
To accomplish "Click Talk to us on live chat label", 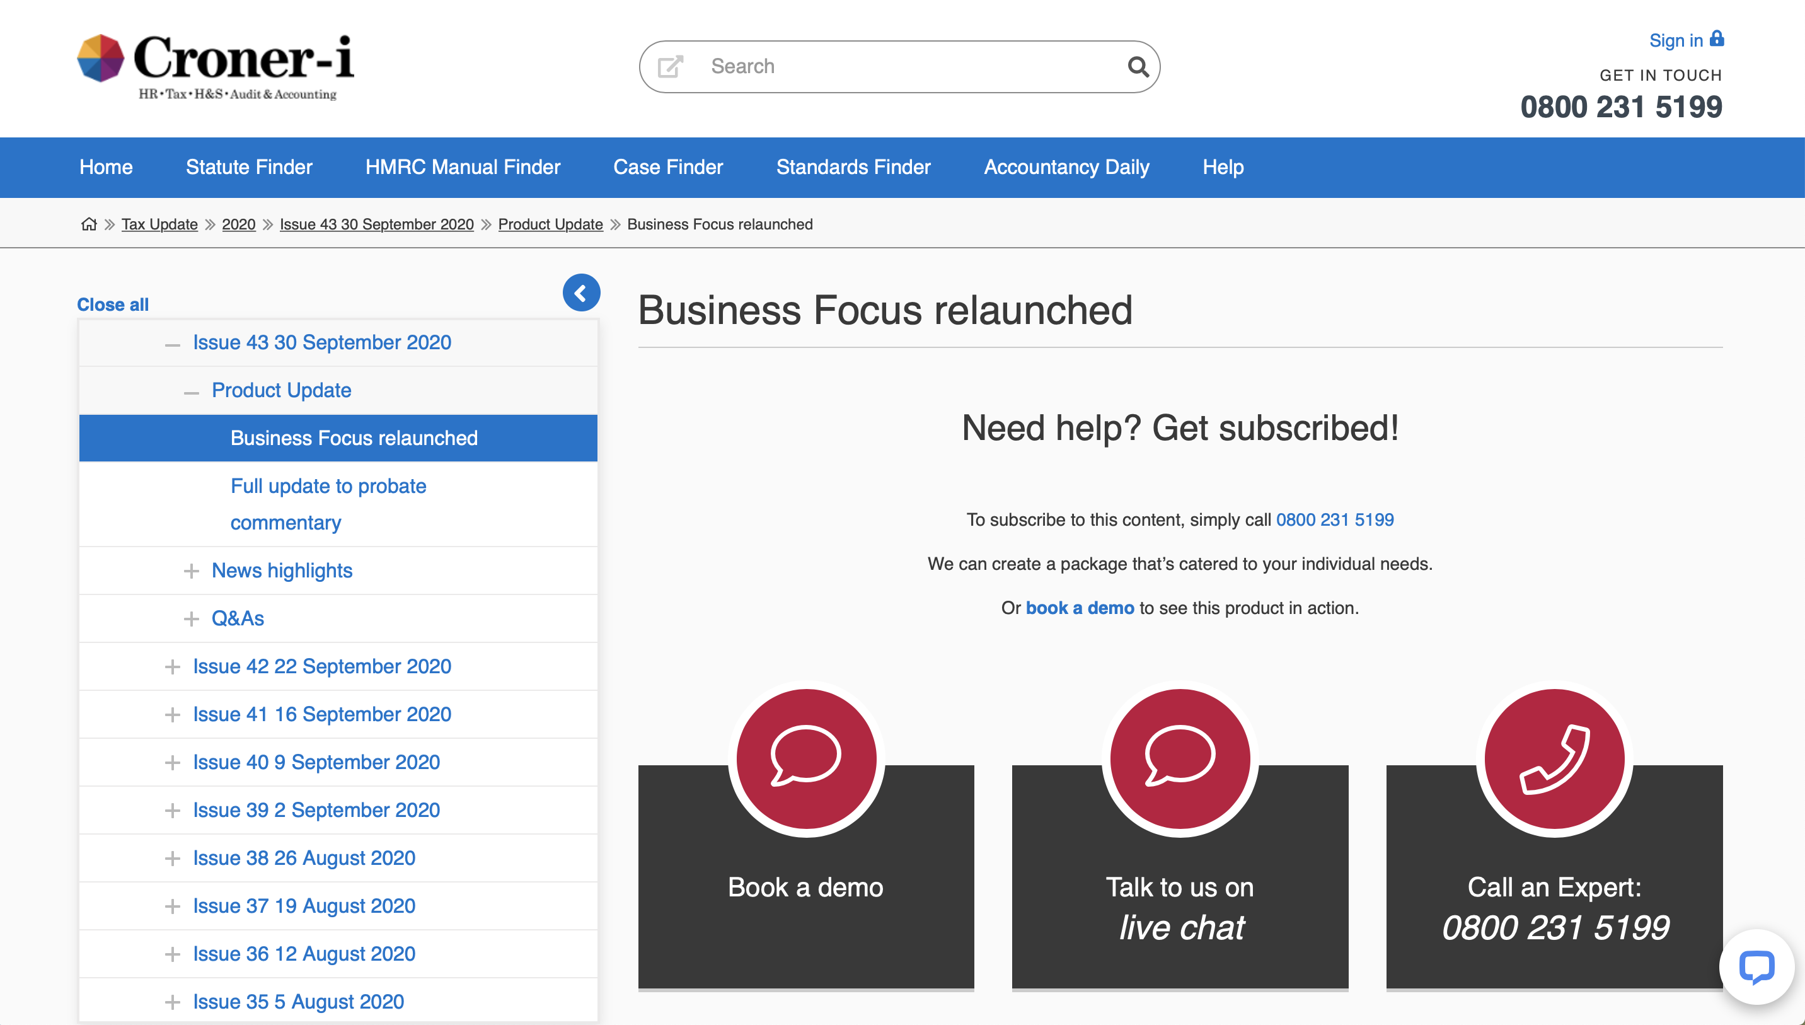I will (1180, 908).
